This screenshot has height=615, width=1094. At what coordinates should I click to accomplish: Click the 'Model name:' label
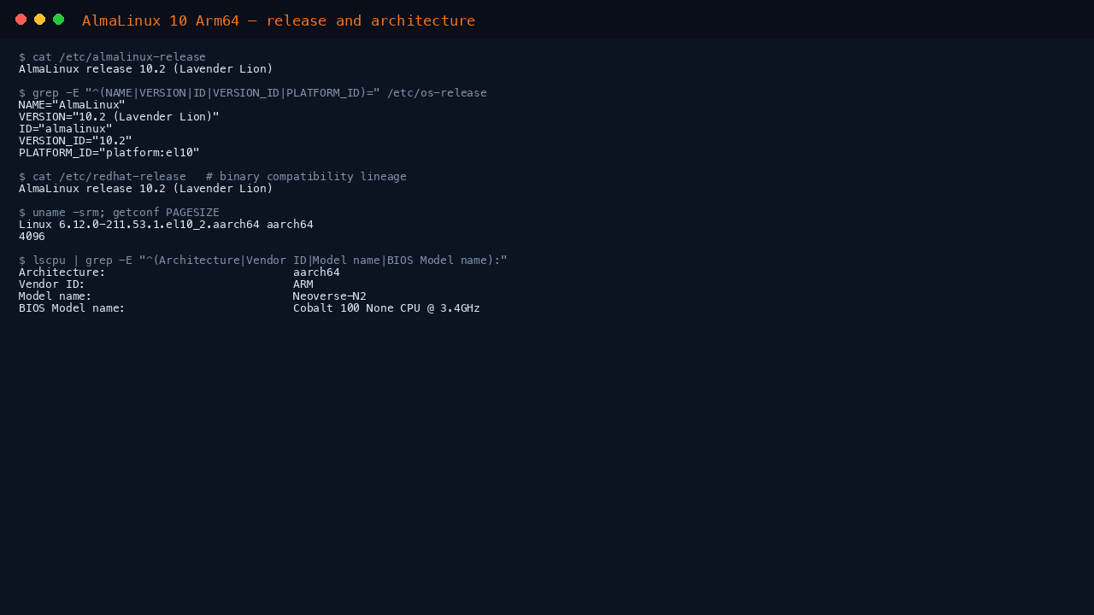tap(56, 296)
